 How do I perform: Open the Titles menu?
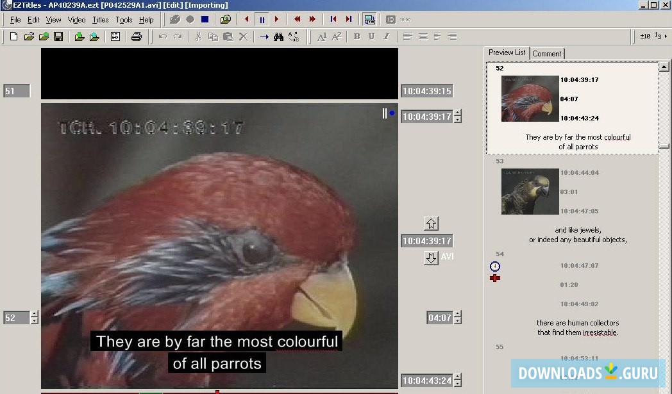[x=100, y=20]
